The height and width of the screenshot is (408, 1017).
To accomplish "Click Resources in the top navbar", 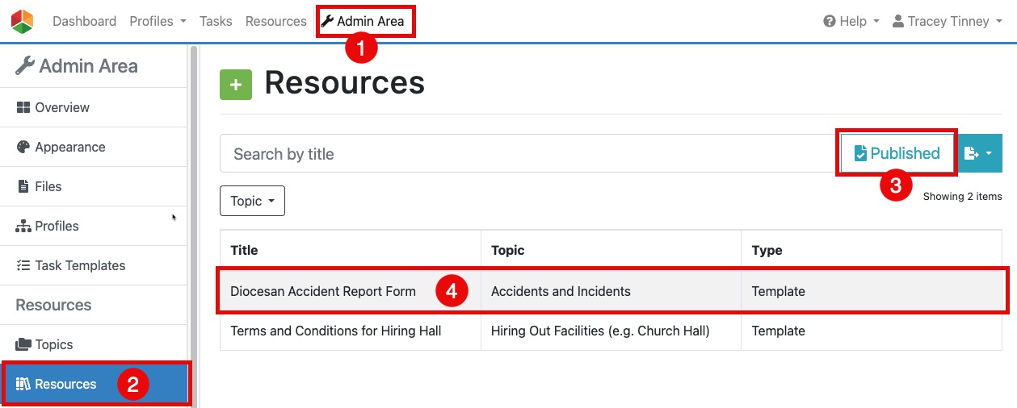I will [275, 22].
